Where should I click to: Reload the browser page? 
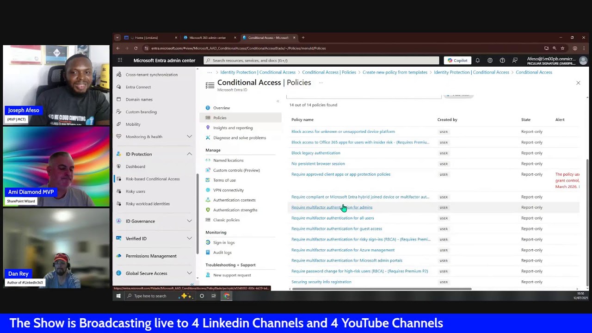(x=136, y=48)
